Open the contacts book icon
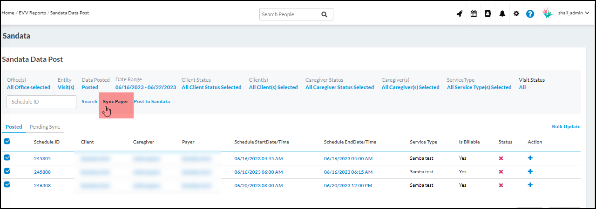The image size is (596, 209). point(488,14)
